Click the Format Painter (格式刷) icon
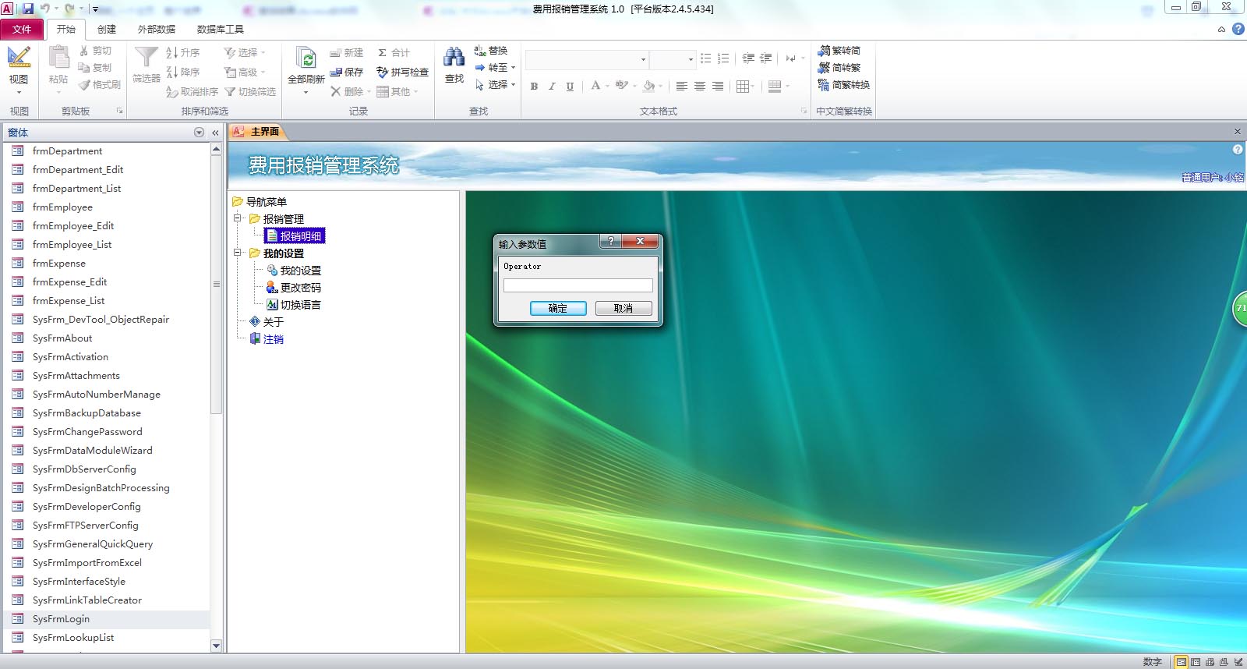1247x669 pixels. coord(84,85)
